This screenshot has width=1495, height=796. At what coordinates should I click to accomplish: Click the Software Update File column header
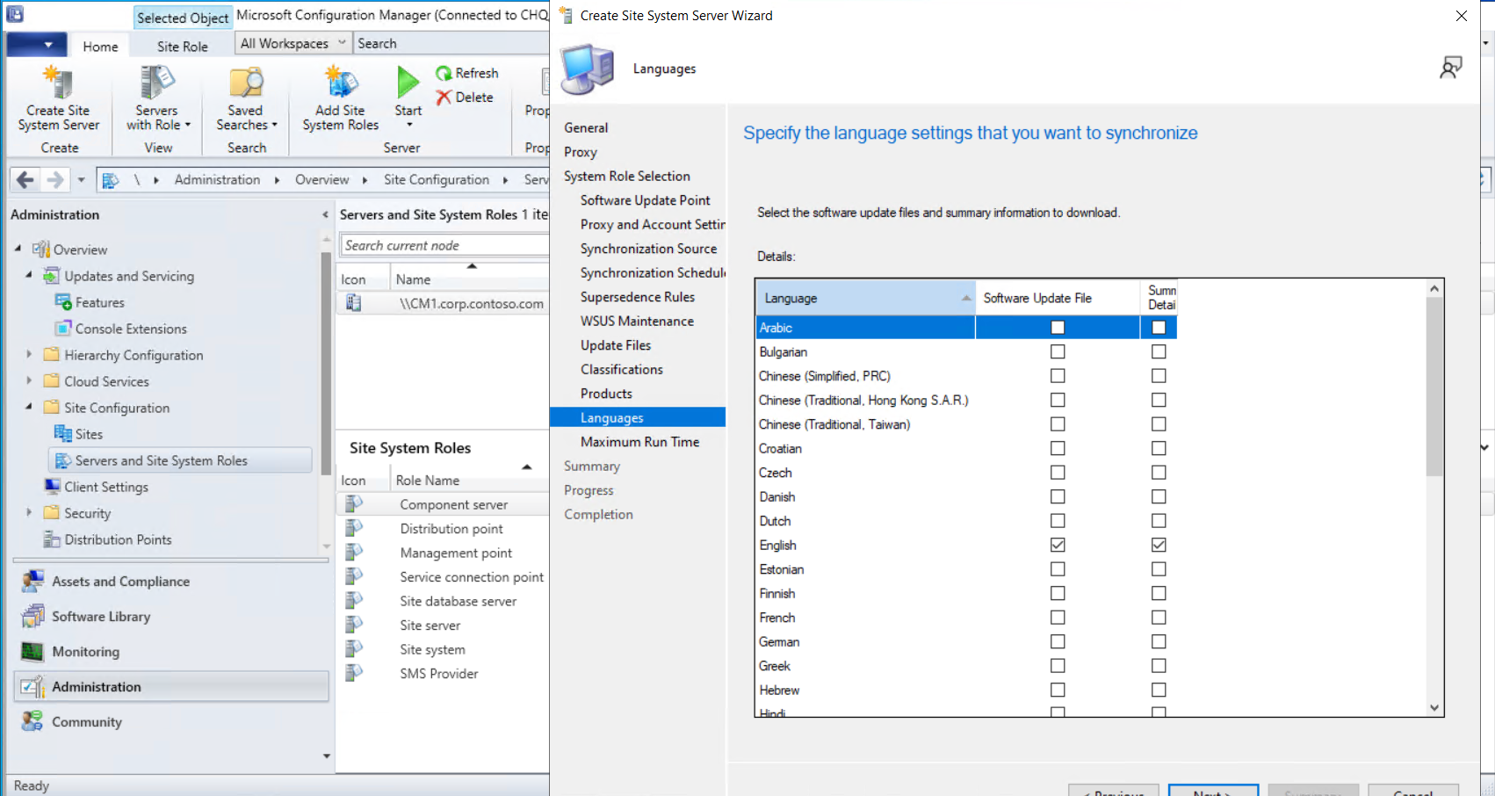pos(1058,298)
